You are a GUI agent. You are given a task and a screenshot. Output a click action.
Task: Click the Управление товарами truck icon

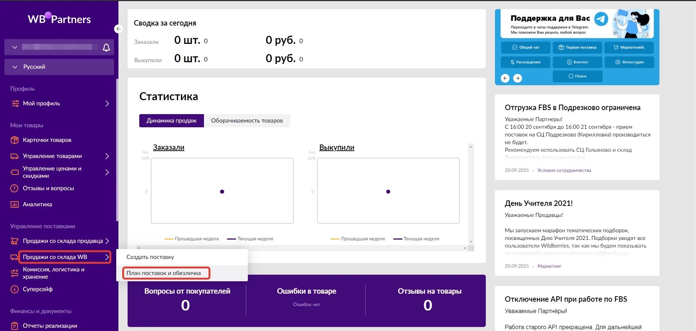pyautogui.click(x=15, y=156)
